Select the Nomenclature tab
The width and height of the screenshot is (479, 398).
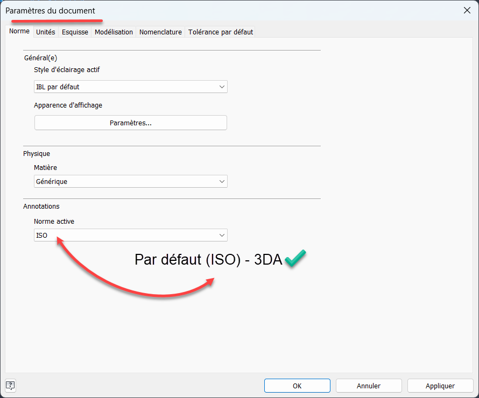(x=160, y=32)
